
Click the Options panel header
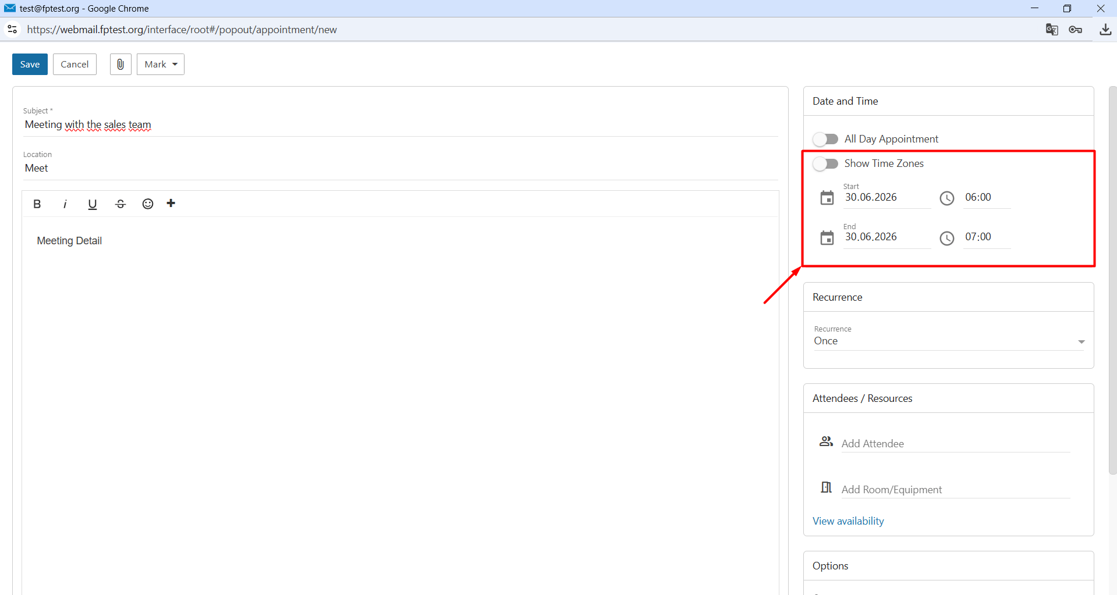pyautogui.click(x=949, y=566)
